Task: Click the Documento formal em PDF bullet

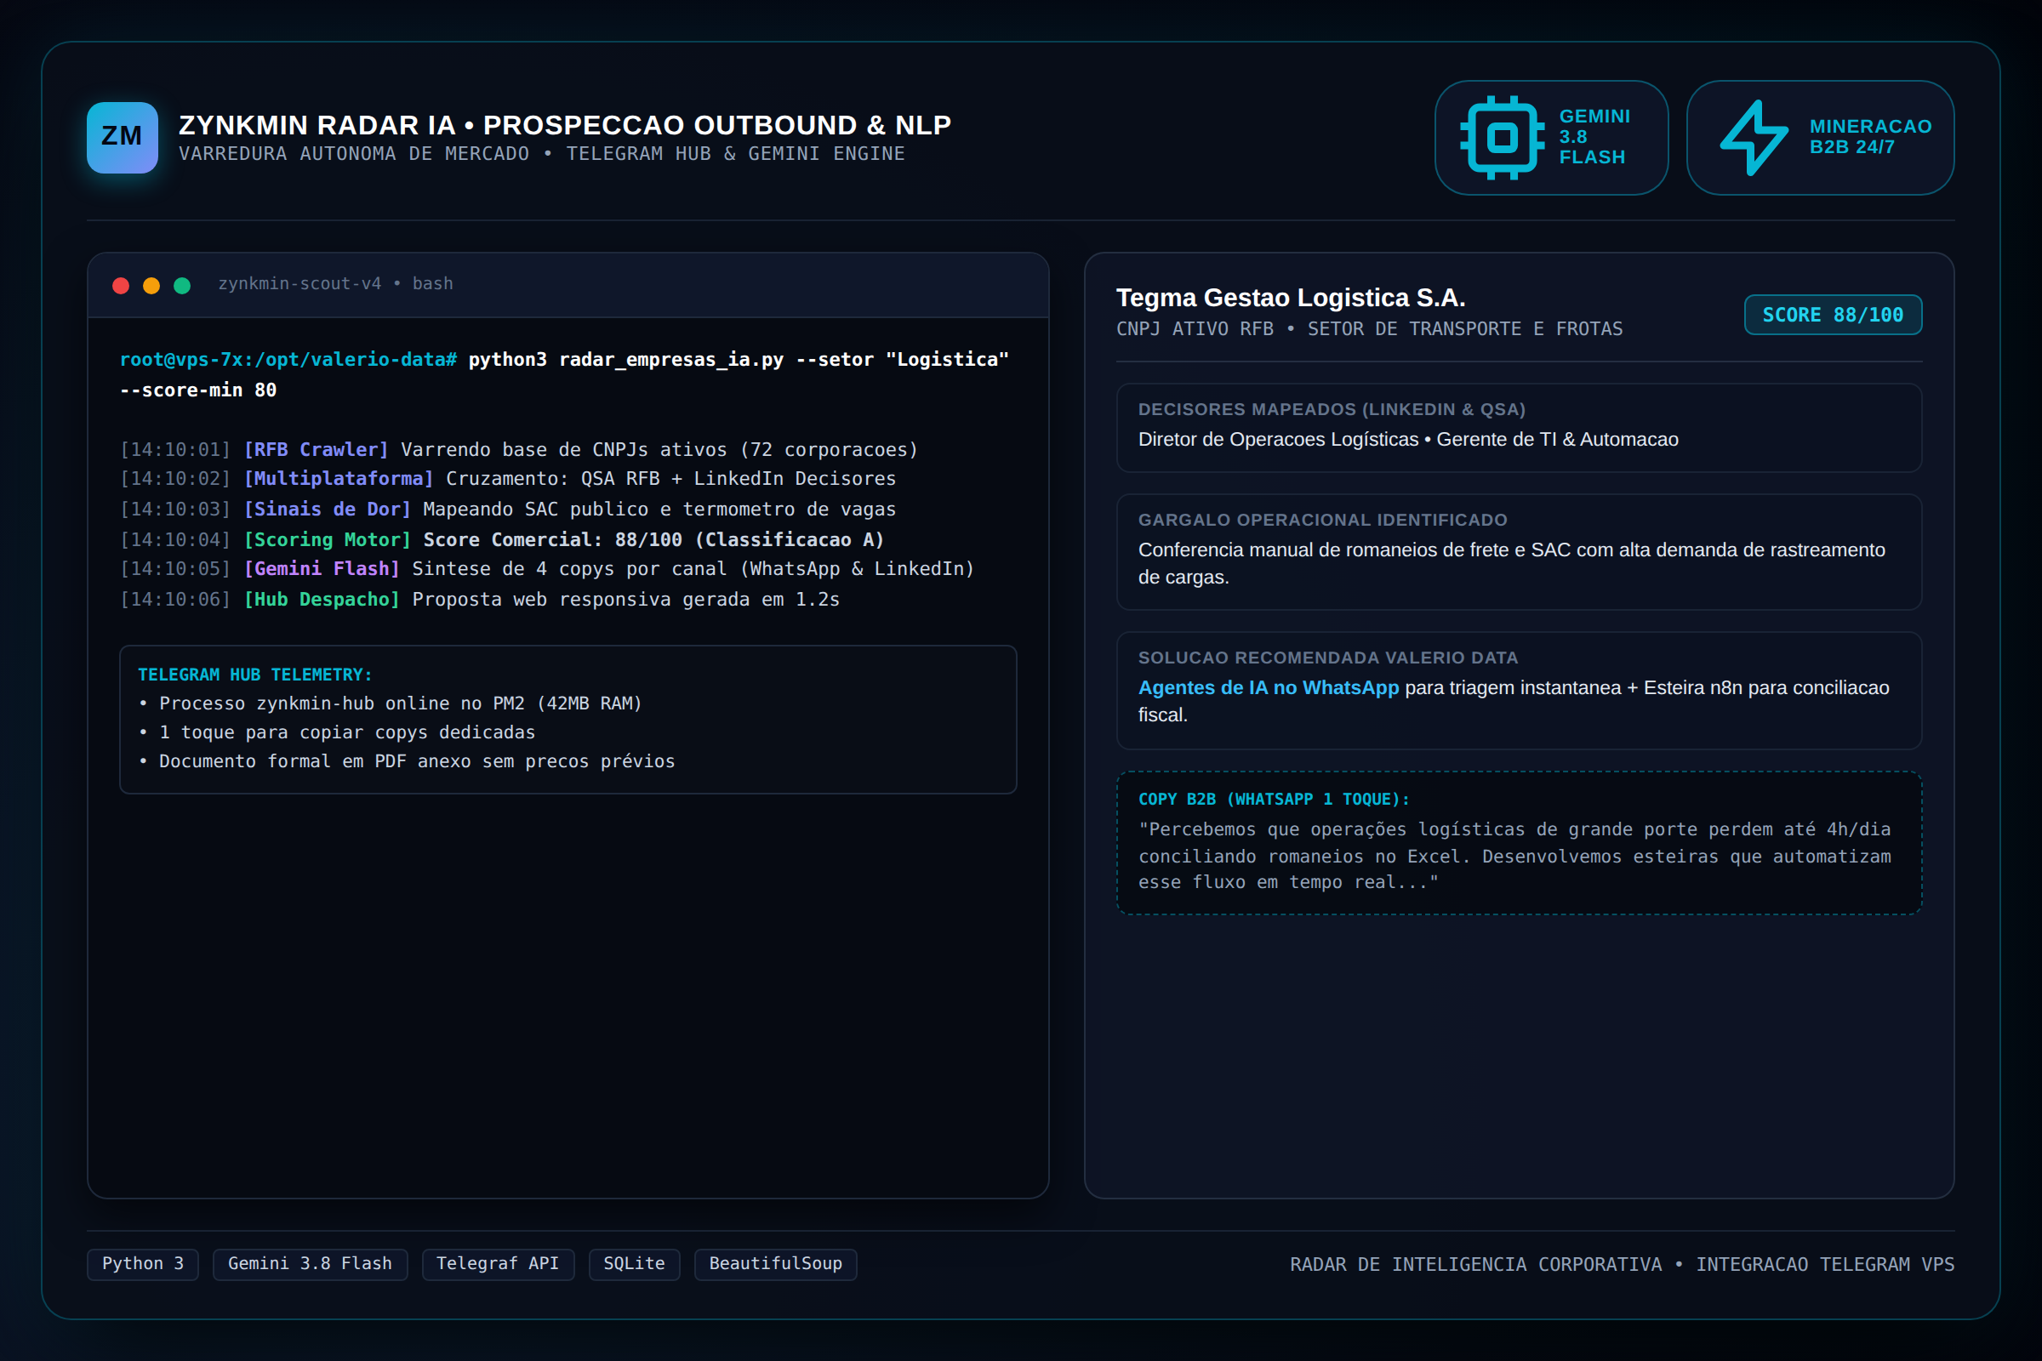Action: click(407, 761)
